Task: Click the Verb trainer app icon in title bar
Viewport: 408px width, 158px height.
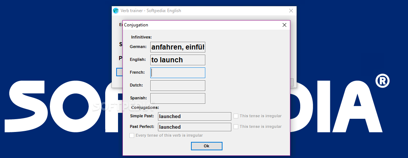Action: tap(116, 11)
